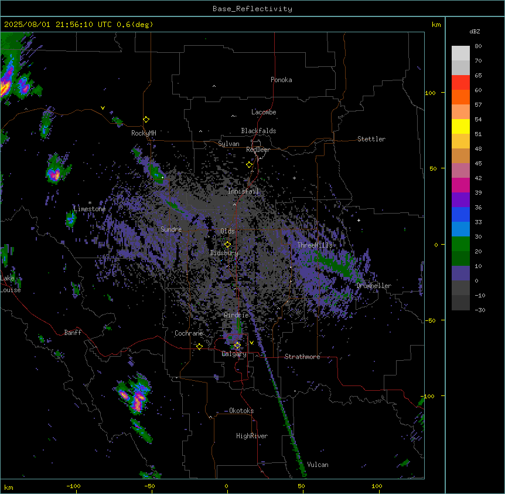Pick the magenta 39-42 dBZ legend swatch

(460, 185)
